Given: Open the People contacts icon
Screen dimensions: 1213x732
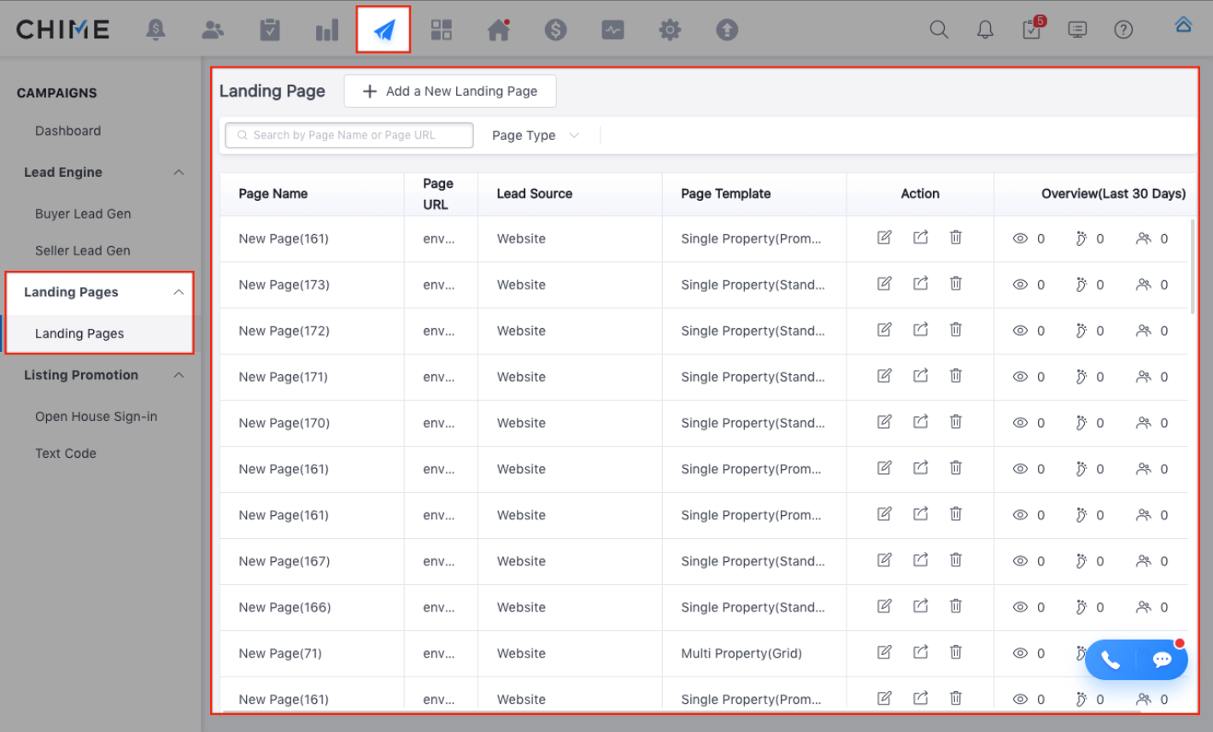Looking at the screenshot, I should pyautogui.click(x=213, y=30).
